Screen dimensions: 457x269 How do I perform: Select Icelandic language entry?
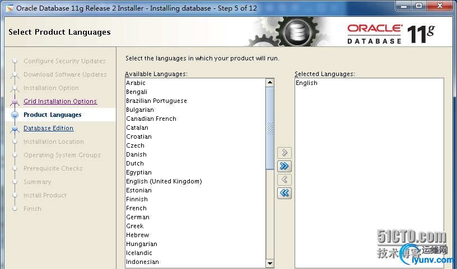[x=195, y=253]
